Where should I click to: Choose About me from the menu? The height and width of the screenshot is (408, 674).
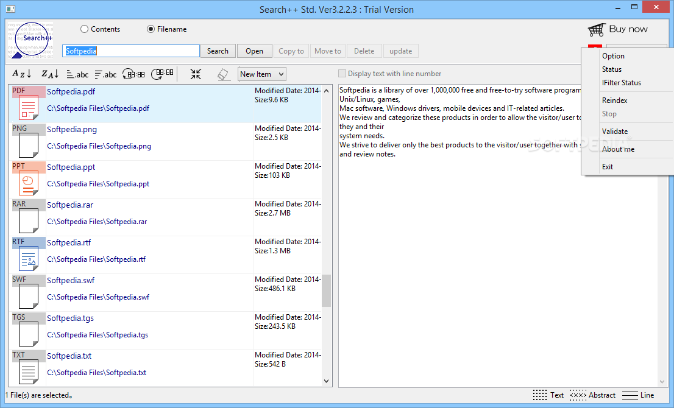pos(618,149)
